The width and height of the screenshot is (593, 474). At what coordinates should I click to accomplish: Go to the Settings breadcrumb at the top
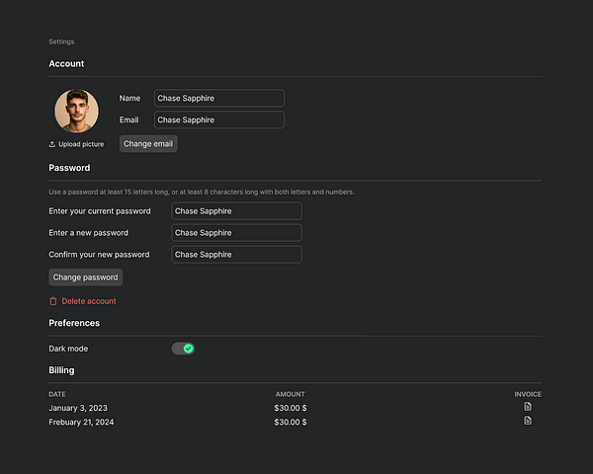[x=61, y=41]
